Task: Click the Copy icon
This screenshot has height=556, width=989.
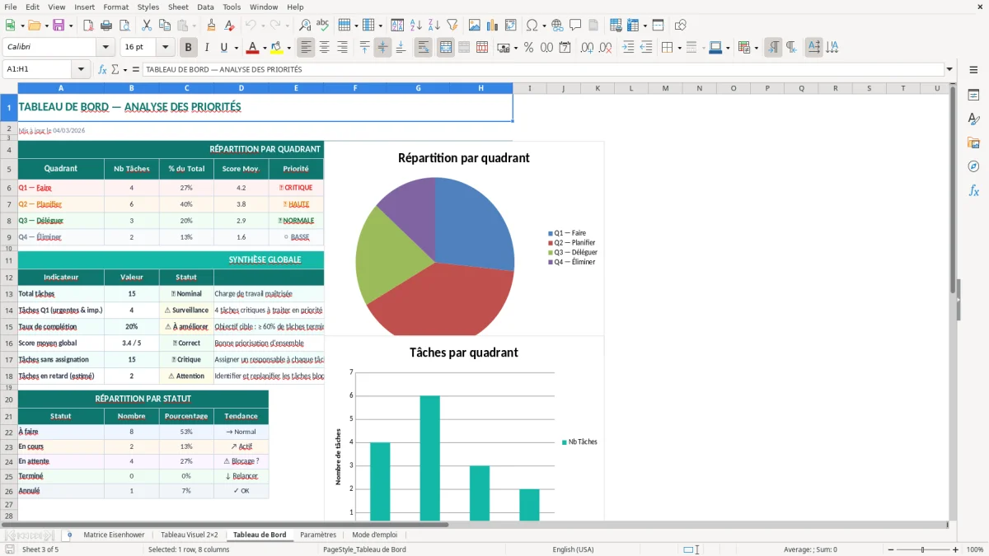Action: tap(164, 25)
